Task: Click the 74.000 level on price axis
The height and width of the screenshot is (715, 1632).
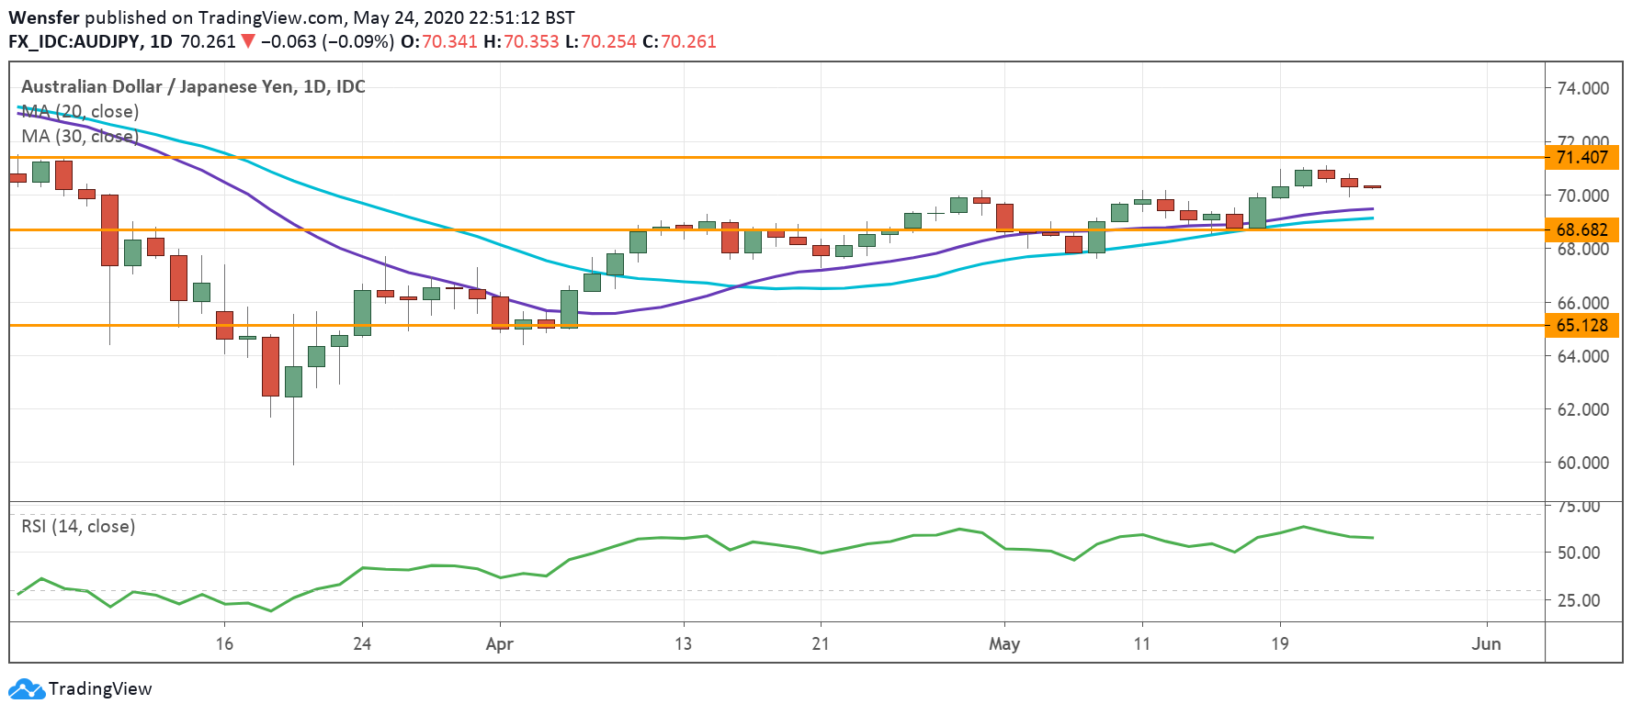Action: [1582, 88]
